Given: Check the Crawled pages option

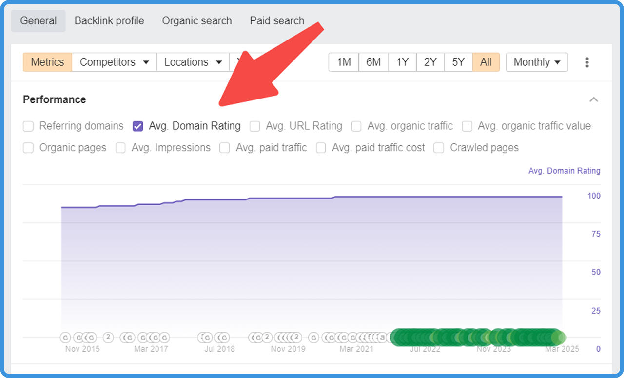Looking at the screenshot, I should pos(439,148).
